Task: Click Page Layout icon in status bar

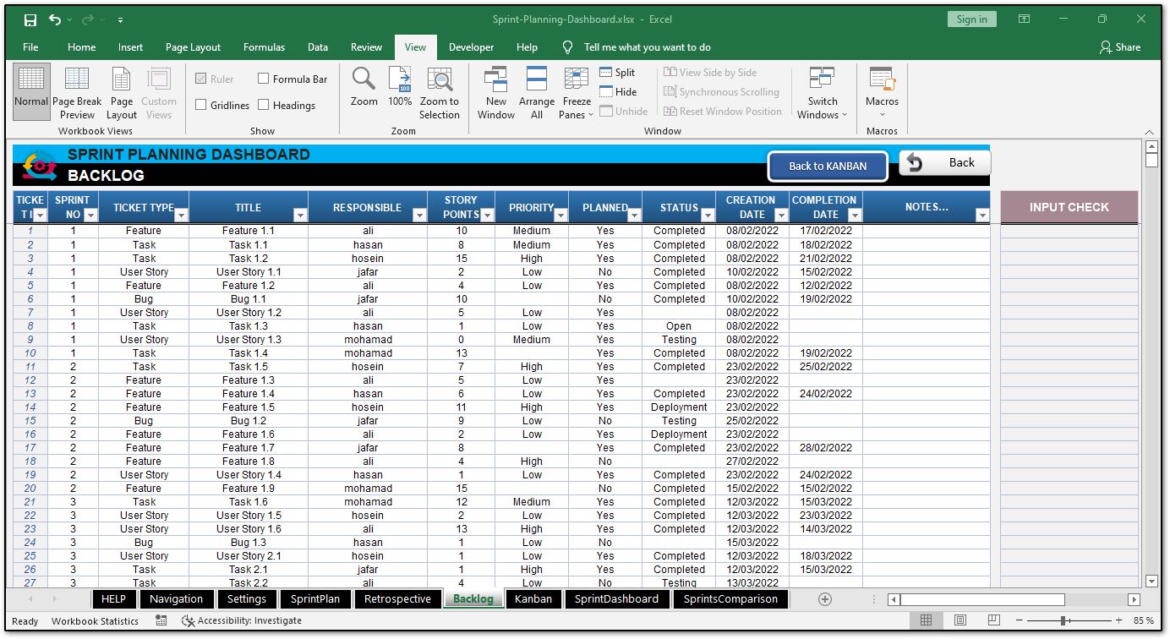Action: [x=960, y=621]
